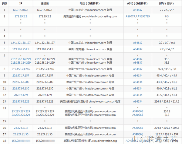The width and height of the screenshot is (182, 144).
Task: Open the IP link 202.97.94.130
Action: pyautogui.click(x=21, y=89)
